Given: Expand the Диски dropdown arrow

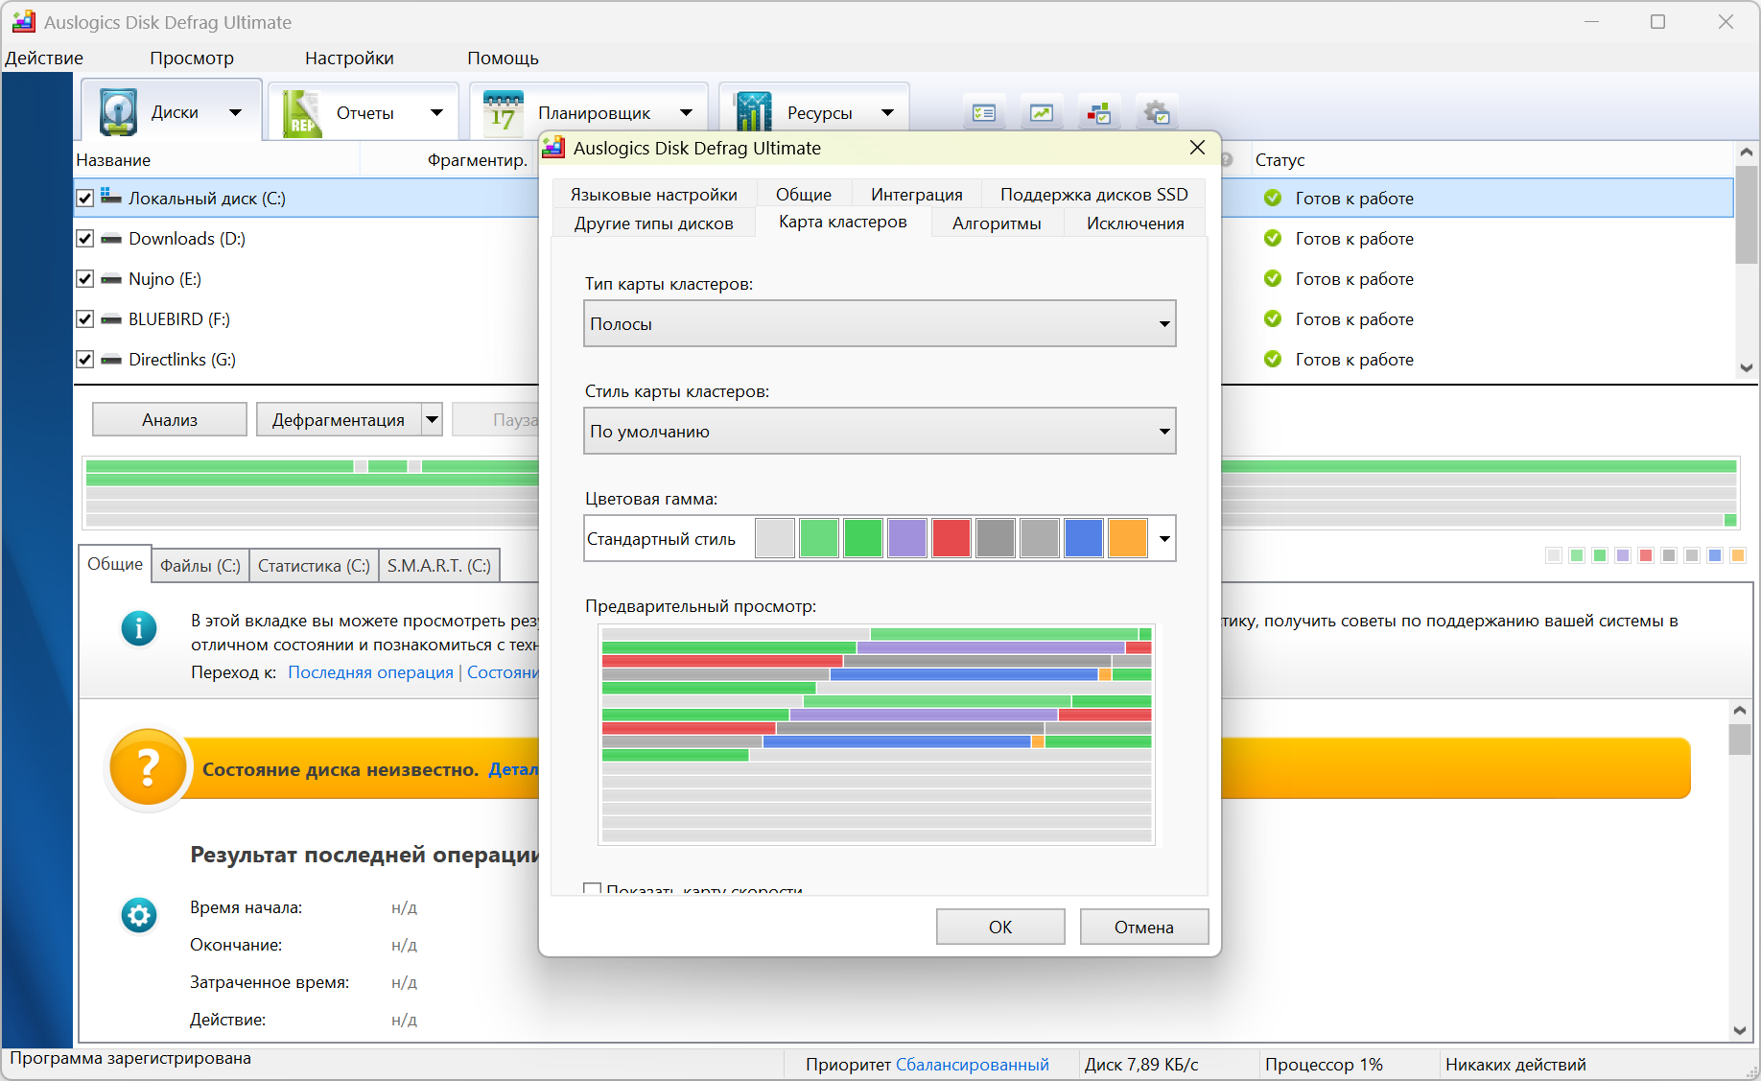Looking at the screenshot, I should pos(235,112).
